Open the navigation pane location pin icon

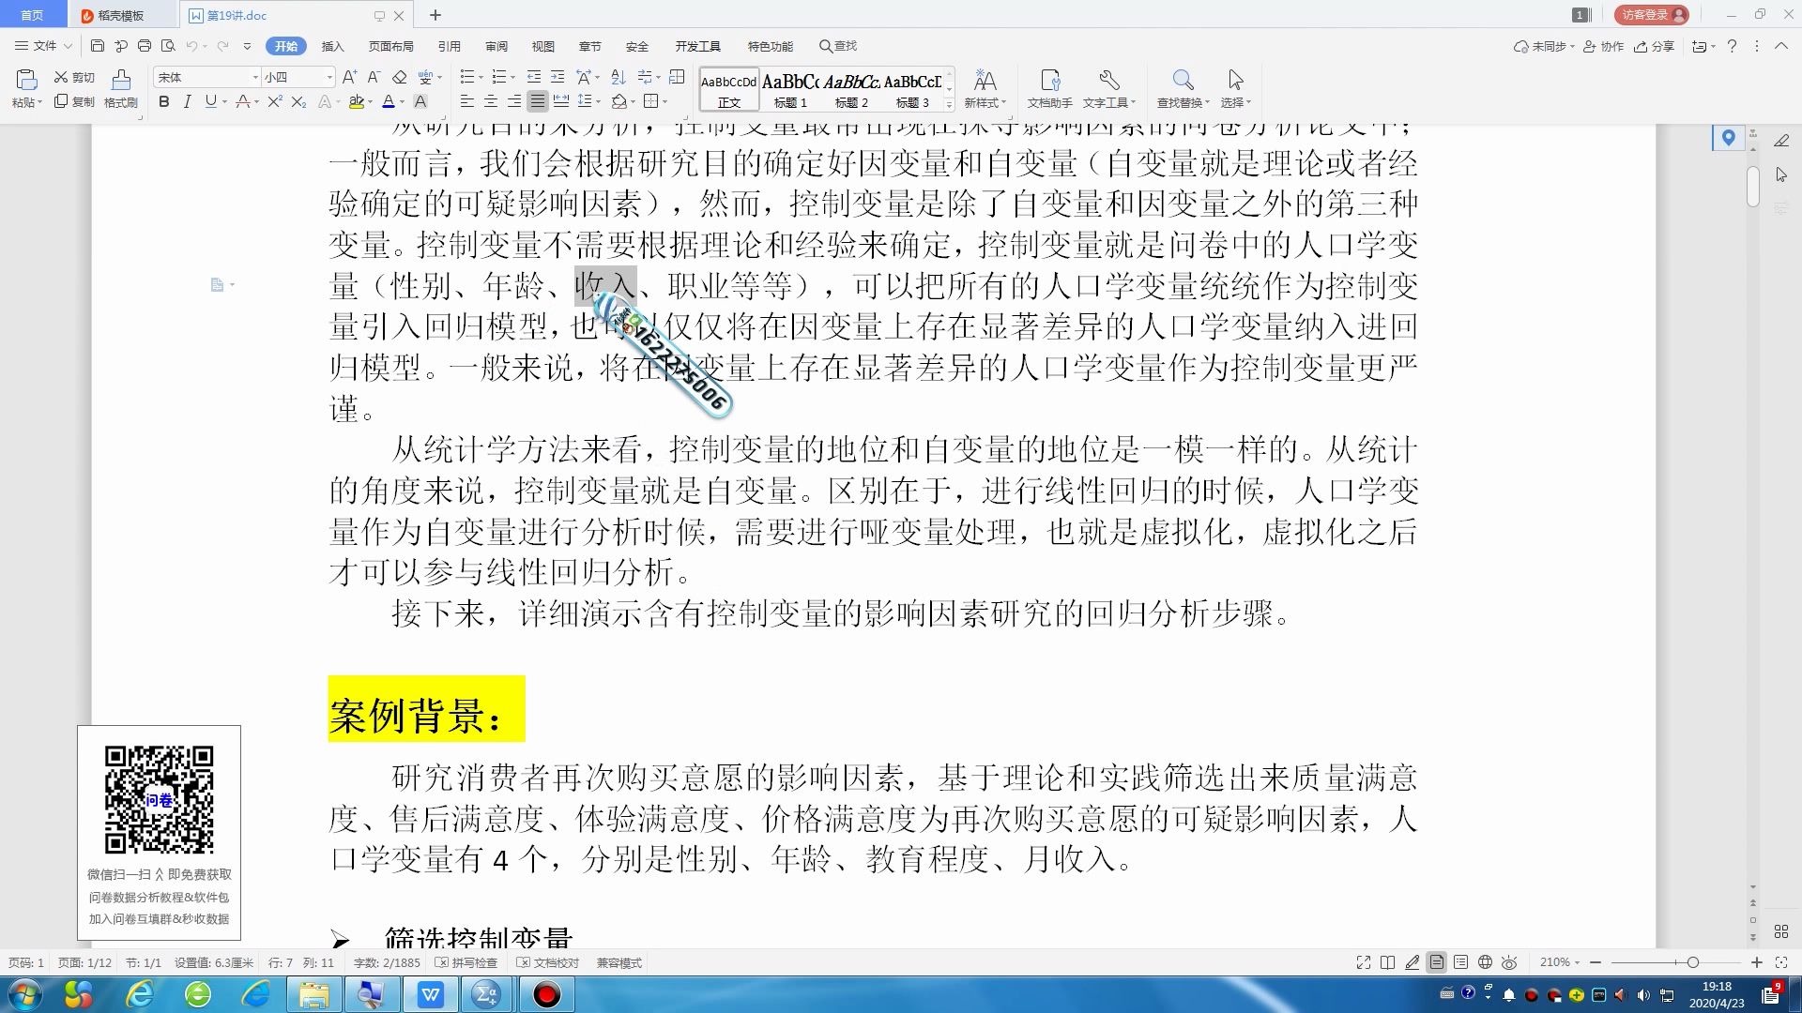[x=1729, y=138]
